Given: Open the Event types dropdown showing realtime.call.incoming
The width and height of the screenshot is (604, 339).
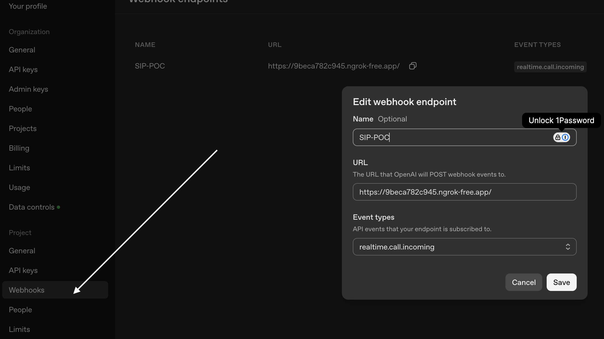Looking at the screenshot, I should (x=464, y=247).
